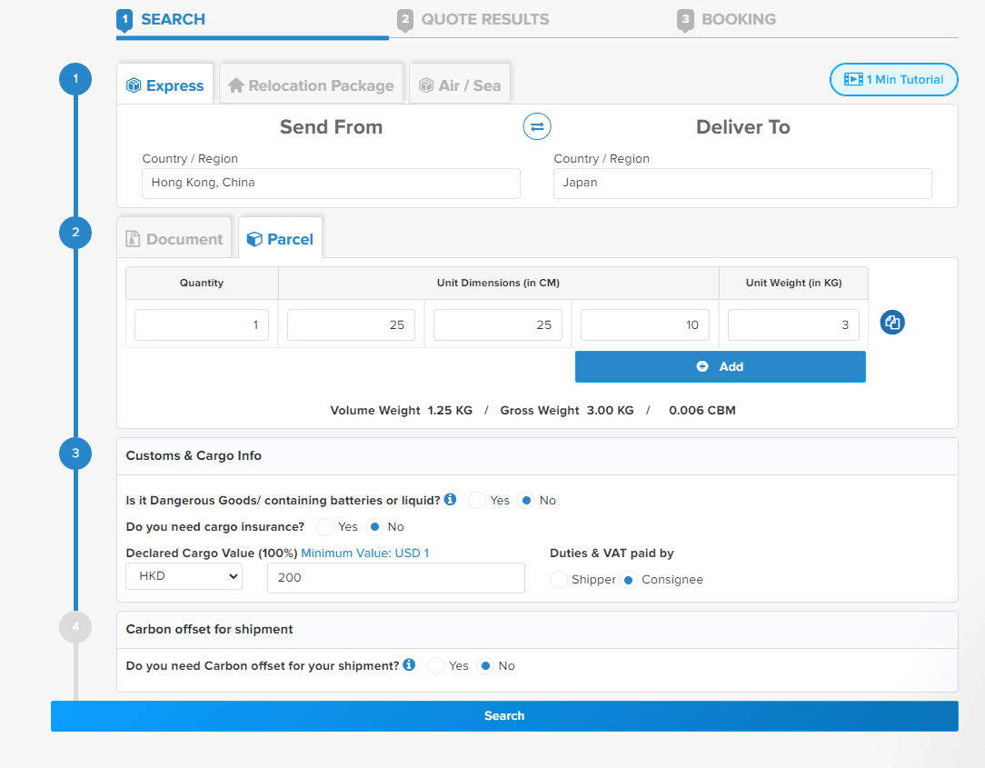
Task: Click the duplicate parcel row icon
Action: pyautogui.click(x=892, y=323)
